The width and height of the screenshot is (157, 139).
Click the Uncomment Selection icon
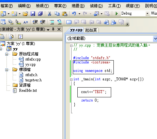click(x=59, y=22)
